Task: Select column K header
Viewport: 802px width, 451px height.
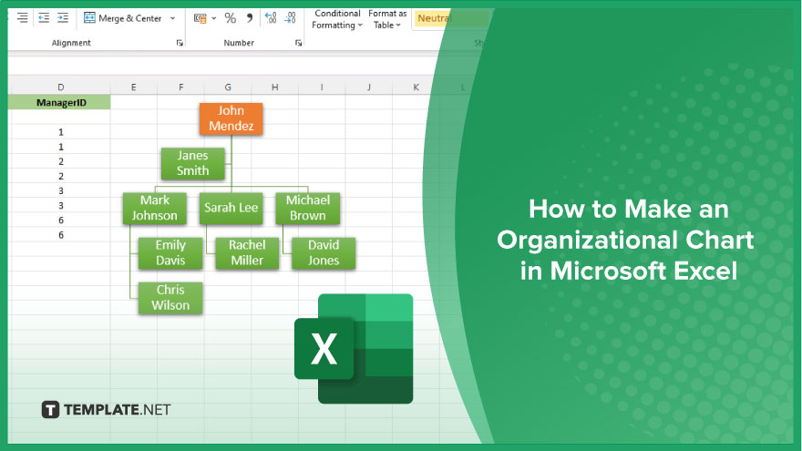Action: pos(416,87)
